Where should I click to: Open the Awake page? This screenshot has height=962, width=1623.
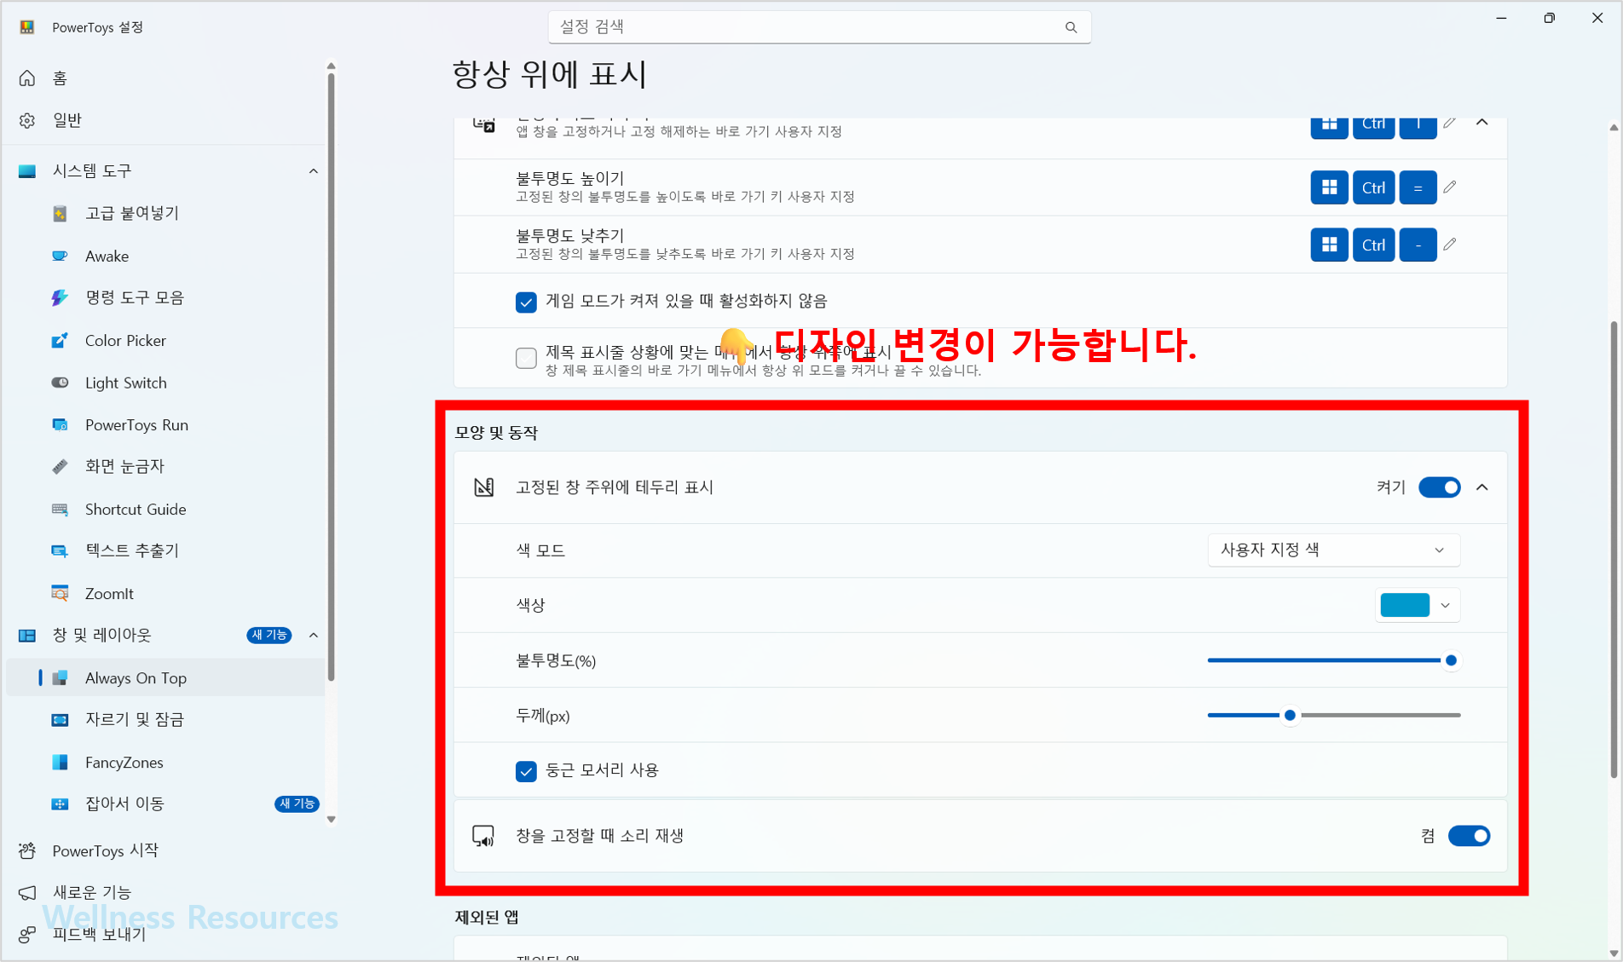(x=166, y=256)
